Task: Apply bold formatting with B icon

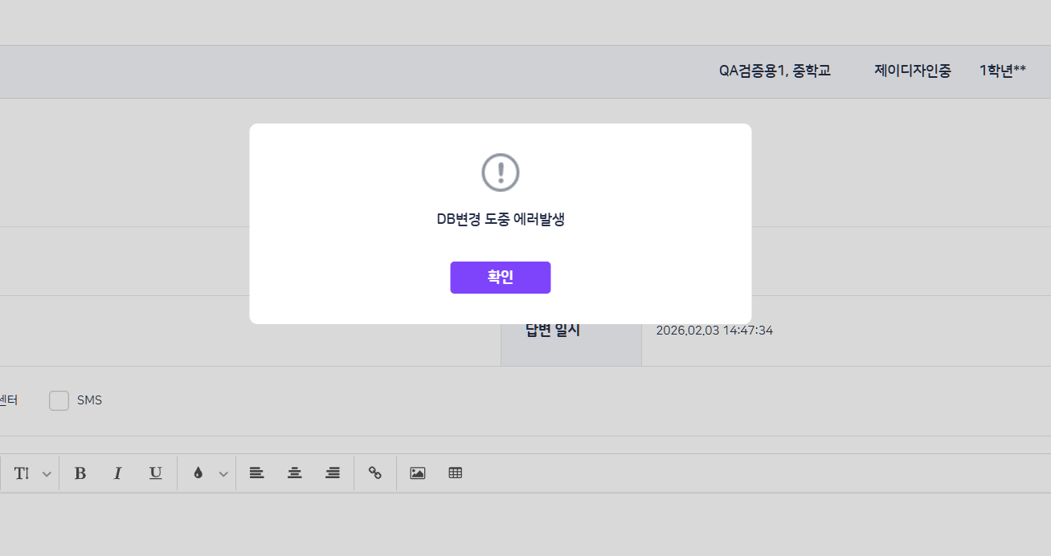Action: (80, 473)
